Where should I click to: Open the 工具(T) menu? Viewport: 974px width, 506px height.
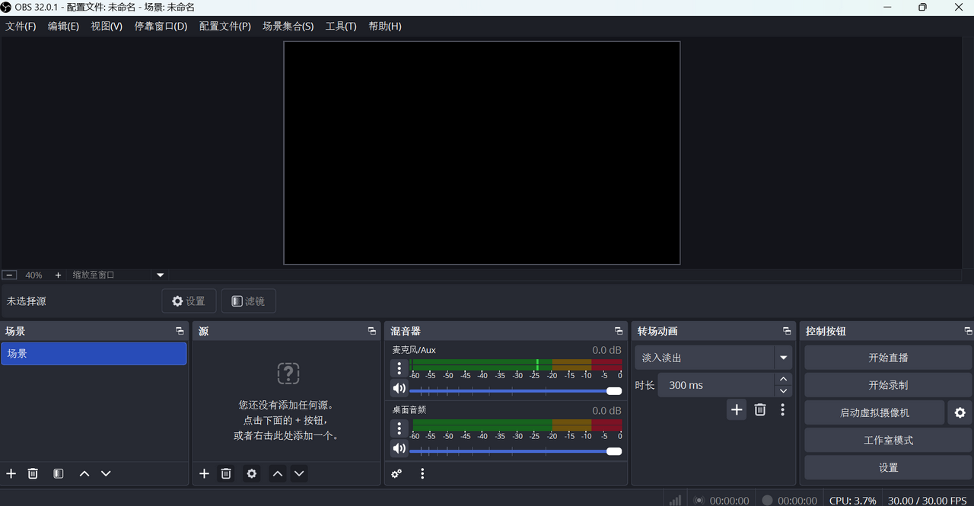point(341,25)
